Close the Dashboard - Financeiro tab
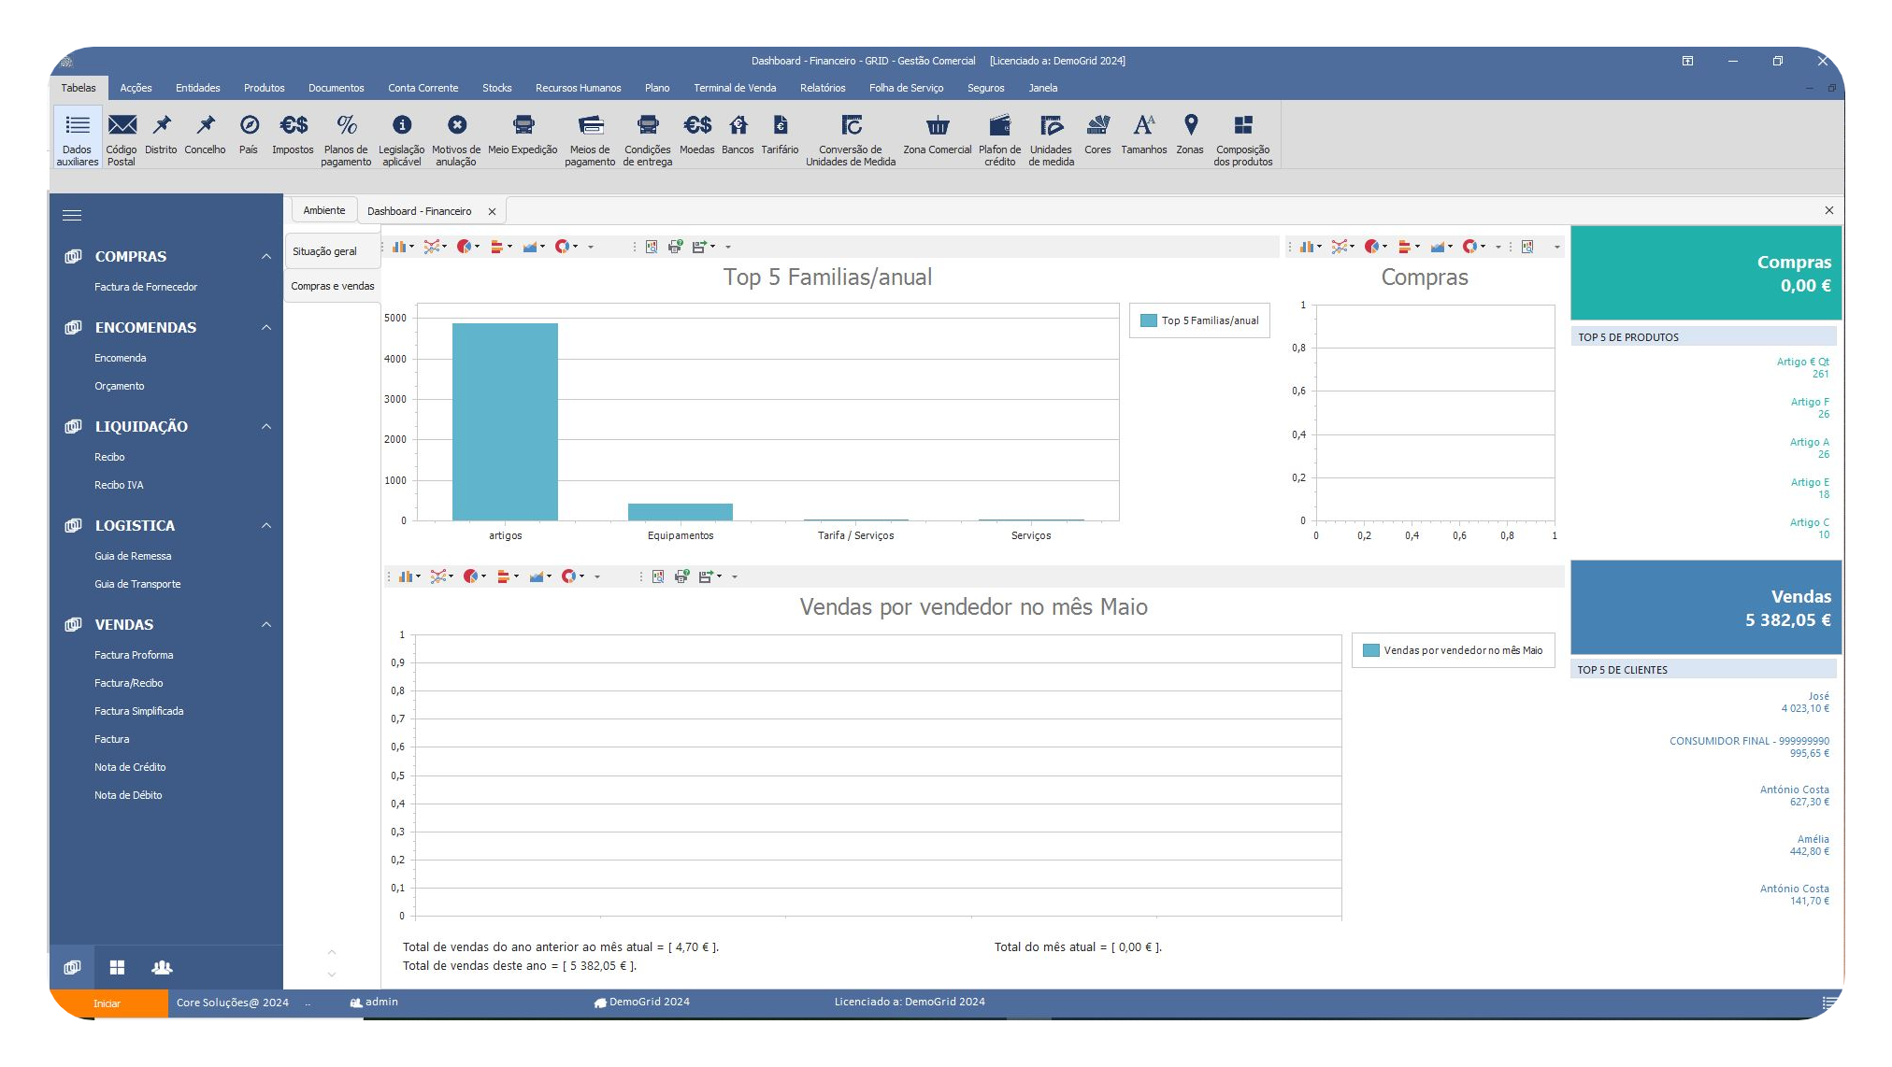Screen dimensions: 1892x1067 coord(492,212)
